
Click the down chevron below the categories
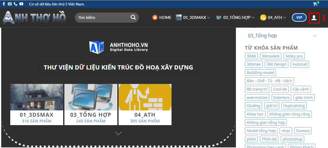tap(118, 133)
